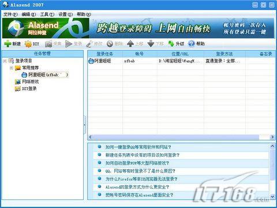Open the DIY gear toolbar icon

pos(28,44)
